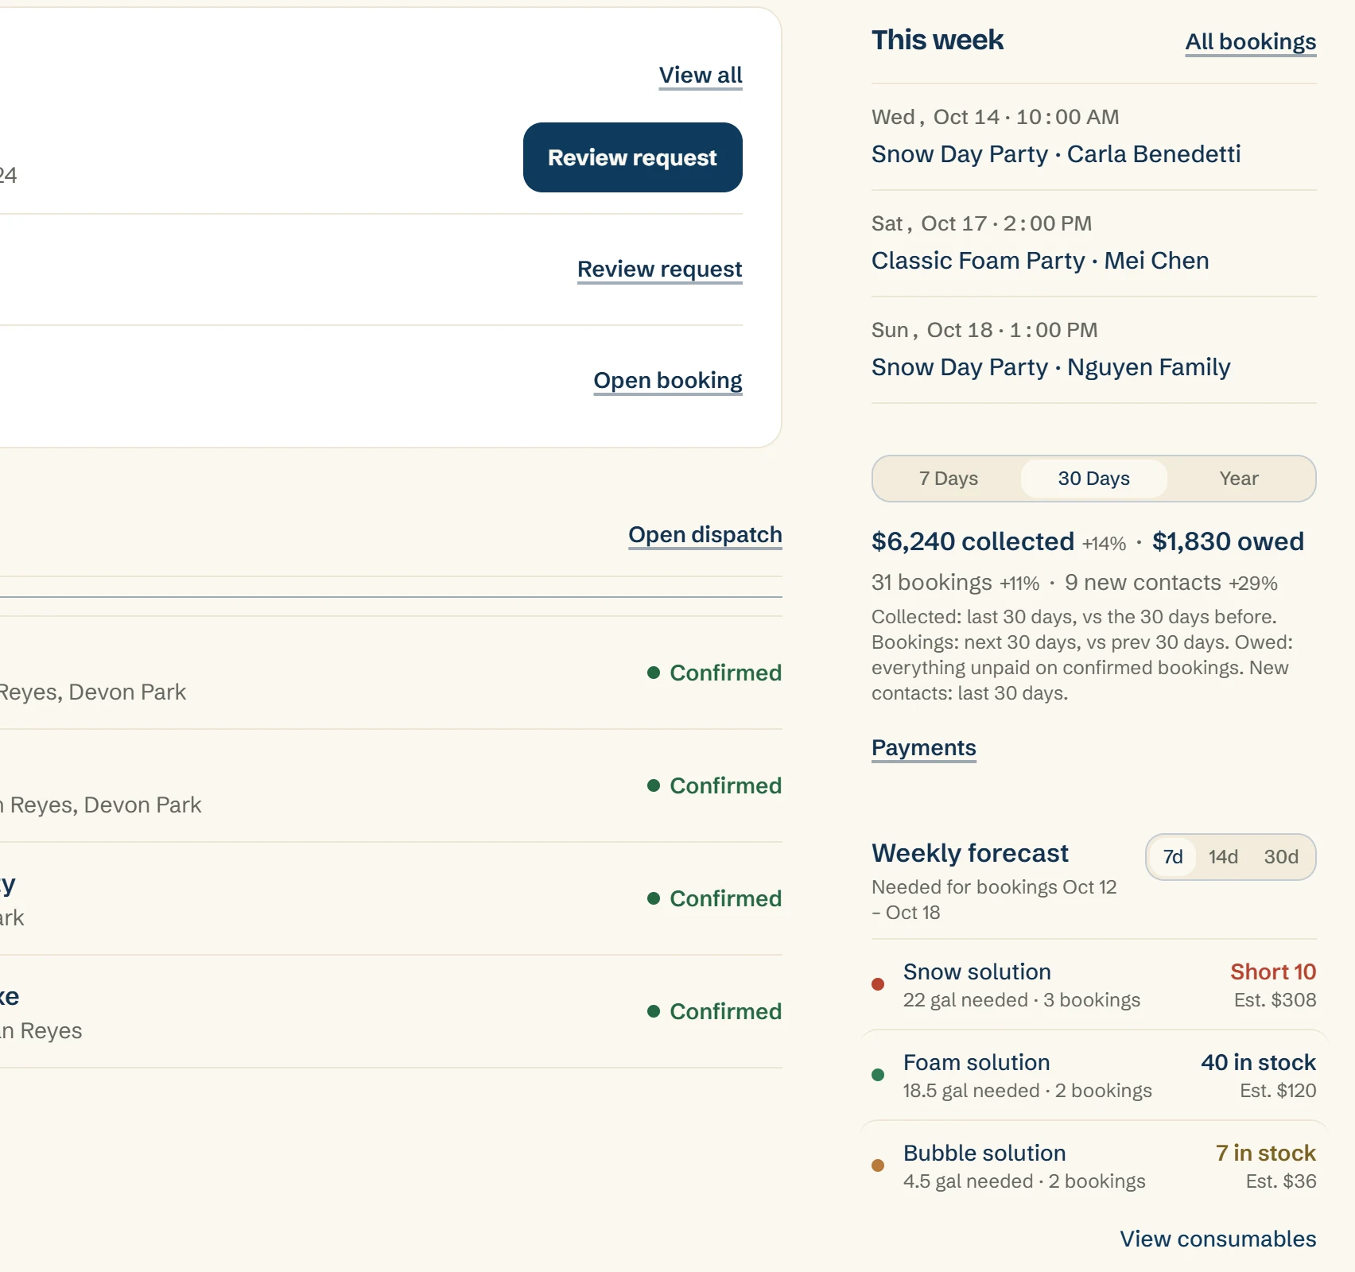Image resolution: width=1355 pixels, height=1272 pixels.
Task: Switch stats to Year view
Action: coord(1239,479)
